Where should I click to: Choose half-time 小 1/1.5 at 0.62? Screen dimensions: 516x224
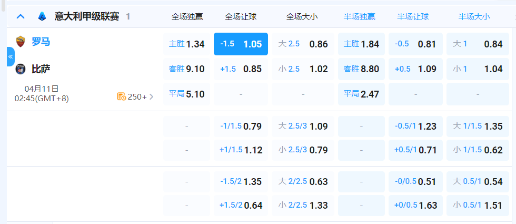click(478, 150)
